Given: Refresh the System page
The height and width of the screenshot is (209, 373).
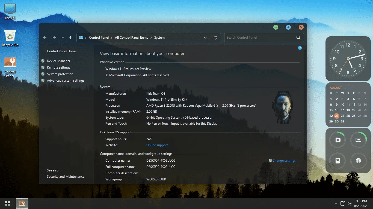Looking at the screenshot, I should [215, 38].
